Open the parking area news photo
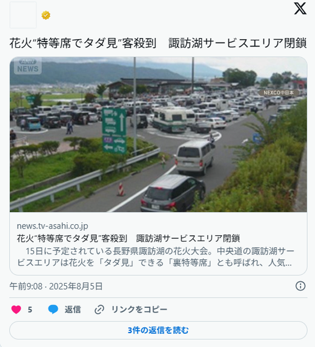The image size is (315, 347). tap(158, 135)
